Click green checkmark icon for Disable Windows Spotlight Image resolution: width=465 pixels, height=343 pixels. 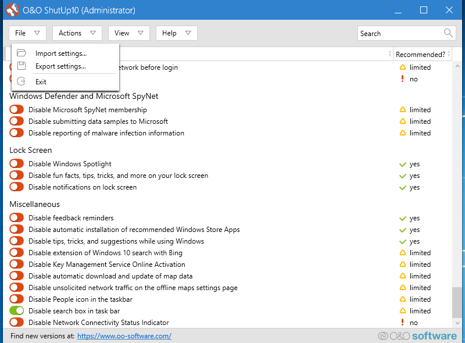coord(402,164)
